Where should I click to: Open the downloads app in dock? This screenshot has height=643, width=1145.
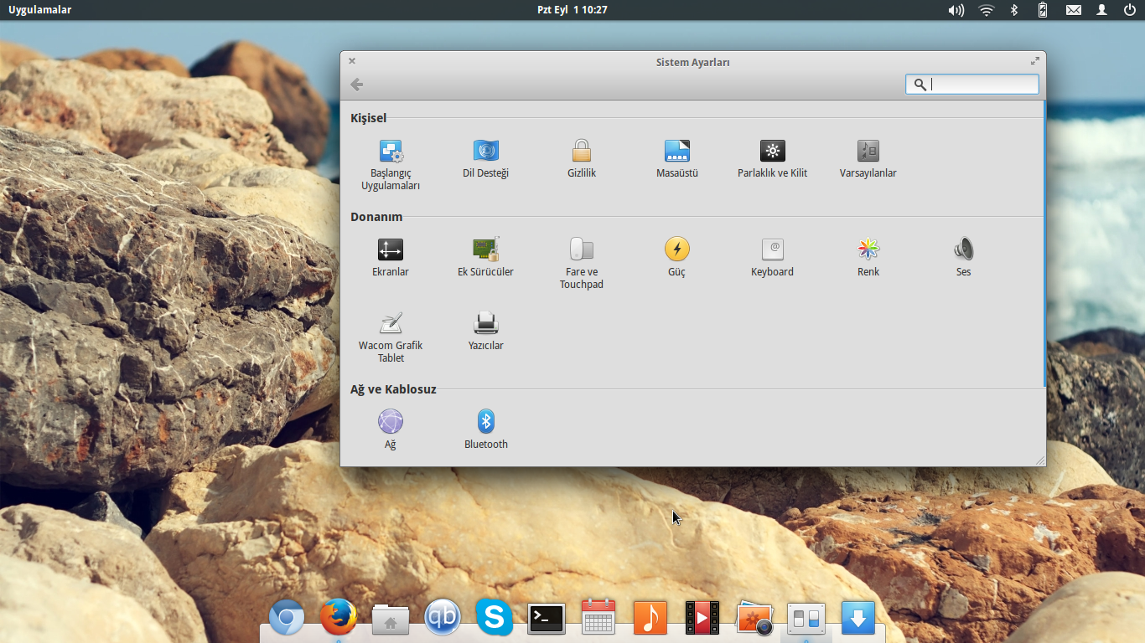coord(858,618)
